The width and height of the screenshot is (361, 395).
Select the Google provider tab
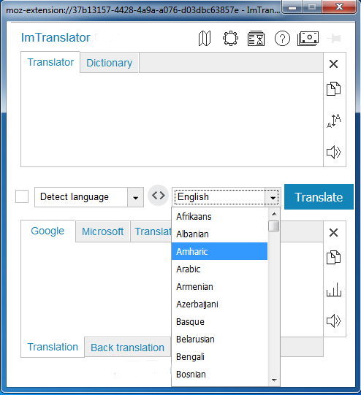(x=47, y=231)
